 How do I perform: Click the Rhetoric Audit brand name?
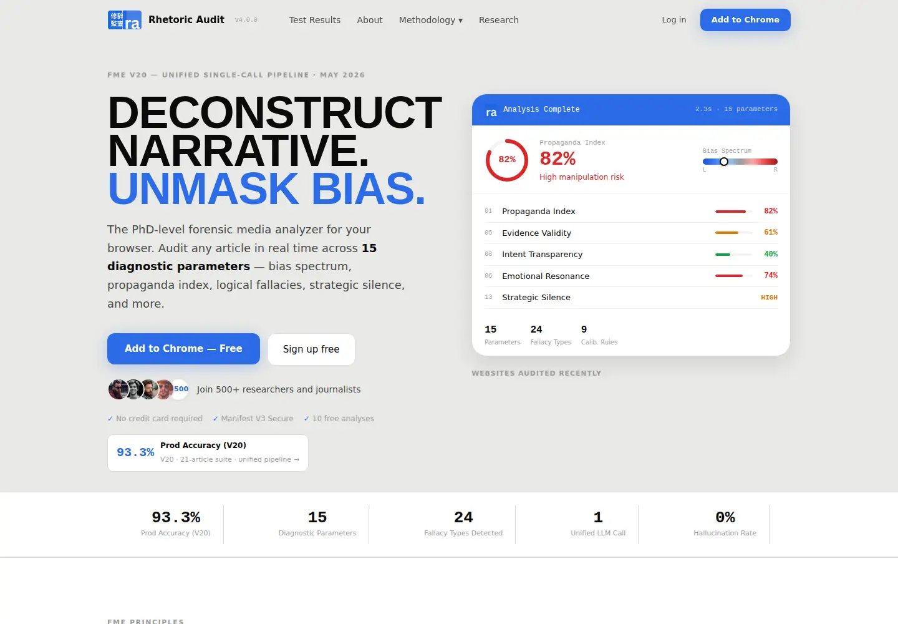pyautogui.click(x=186, y=20)
